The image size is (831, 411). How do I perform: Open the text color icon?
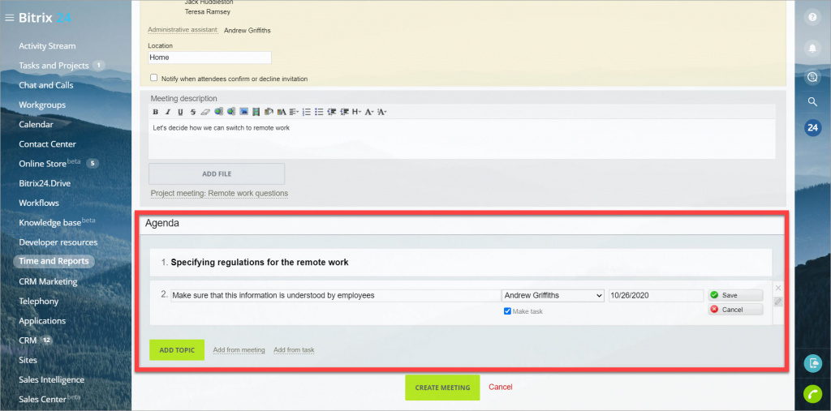[282, 112]
